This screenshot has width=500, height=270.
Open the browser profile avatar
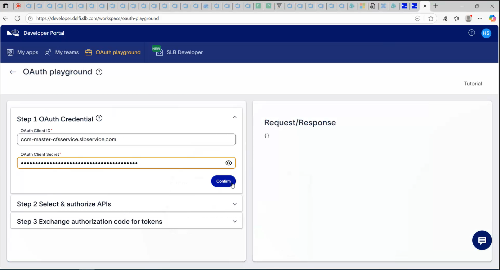(x=469, y=18)
